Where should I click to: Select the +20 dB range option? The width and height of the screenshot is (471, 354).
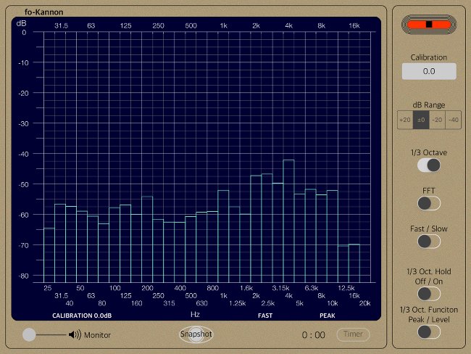(x=404, y=120)
